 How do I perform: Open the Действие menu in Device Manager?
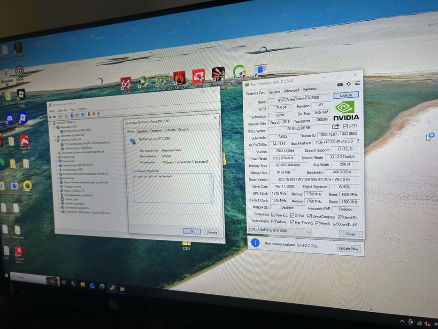(62, 110)
